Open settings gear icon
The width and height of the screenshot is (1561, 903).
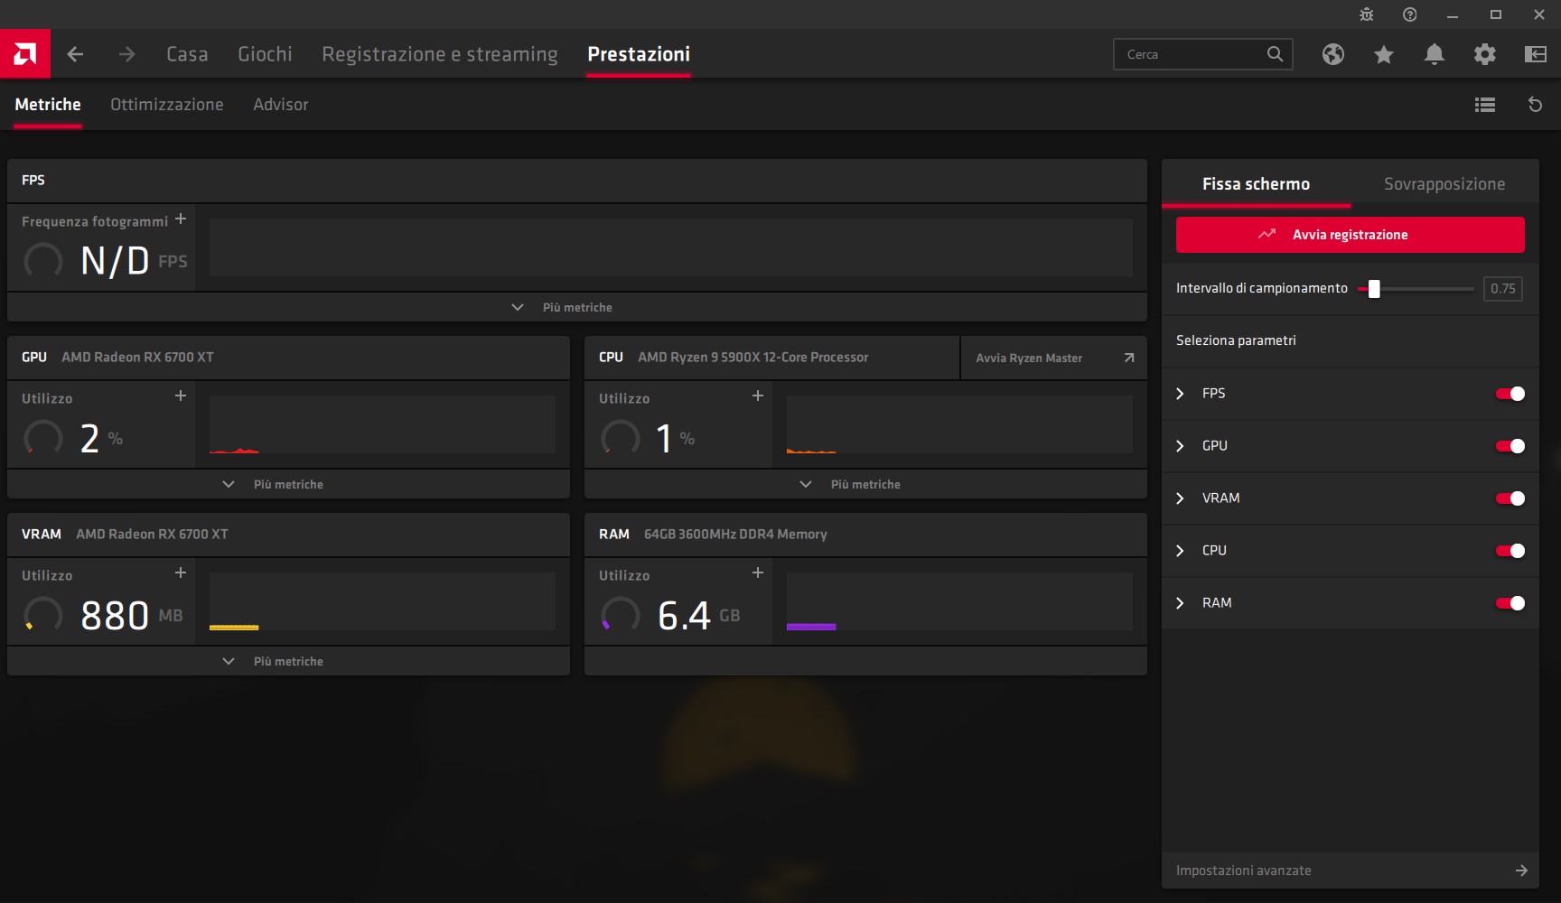tap(1484, 54)
